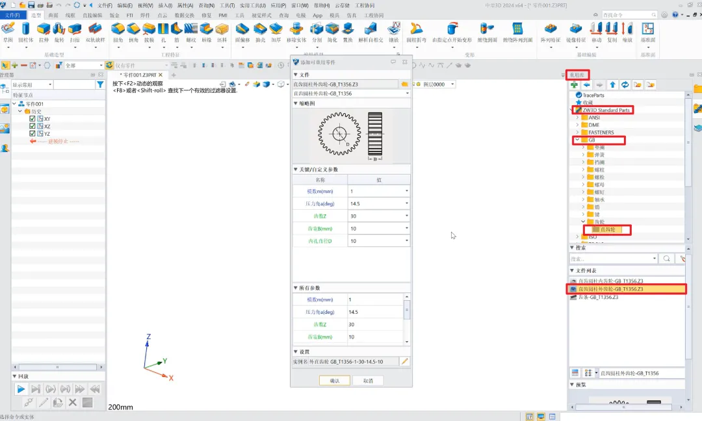Screen dimensions: 702x421
Task: Switch to the 钣金 ribbon tab
Action: 114,14
